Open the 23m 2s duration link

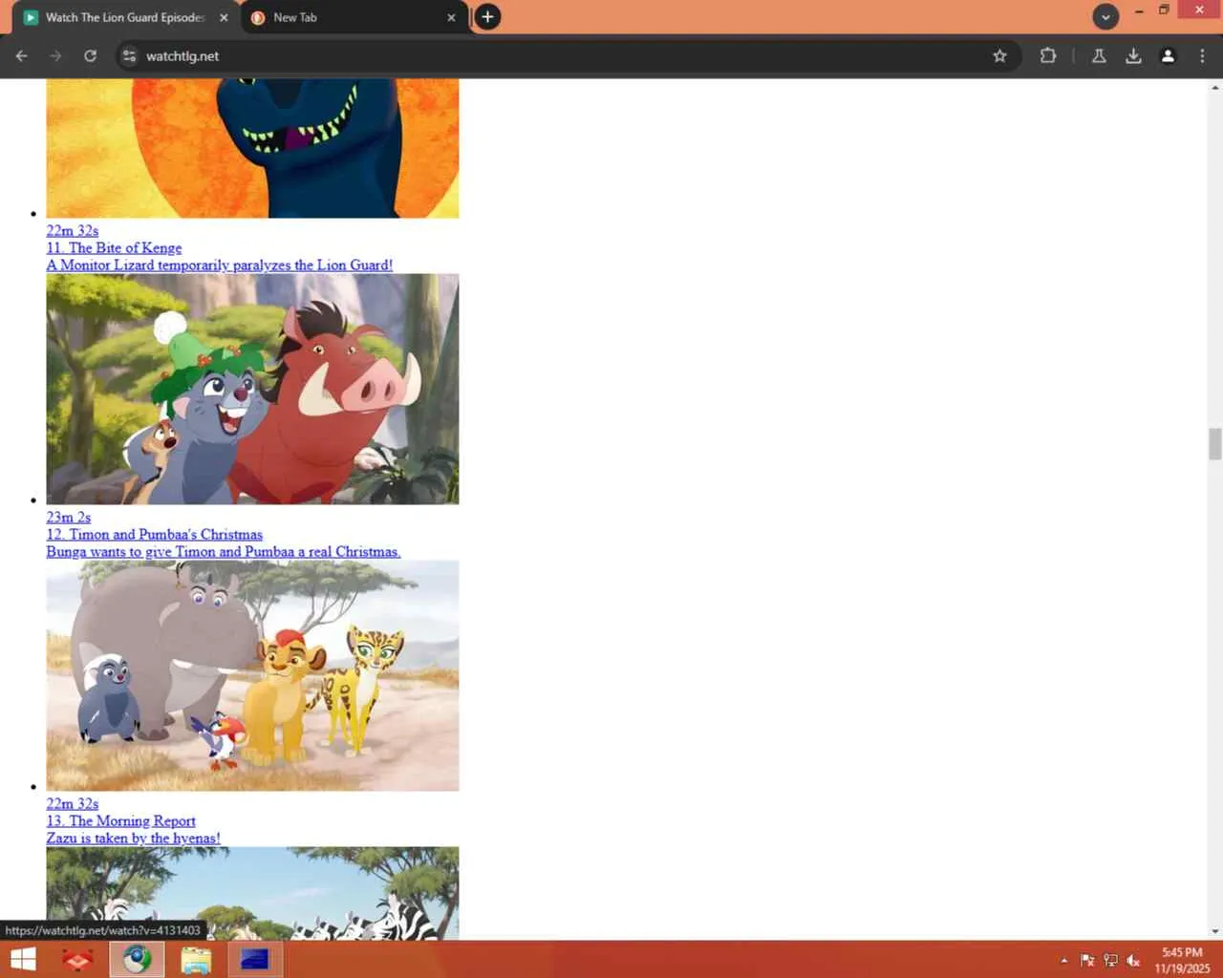coord(69,518)
